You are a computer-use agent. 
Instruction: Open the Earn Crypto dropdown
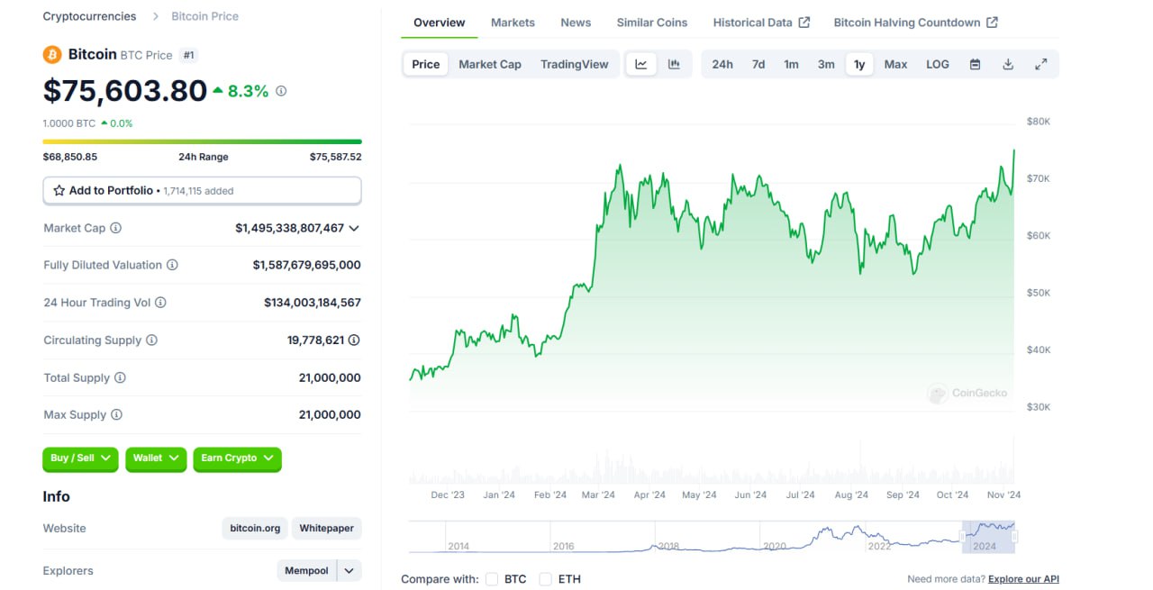[x=237, y=458]
